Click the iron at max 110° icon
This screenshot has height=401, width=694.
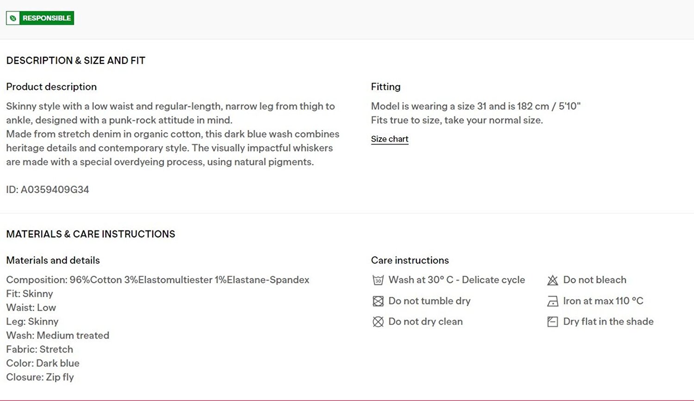coord(552,301)
